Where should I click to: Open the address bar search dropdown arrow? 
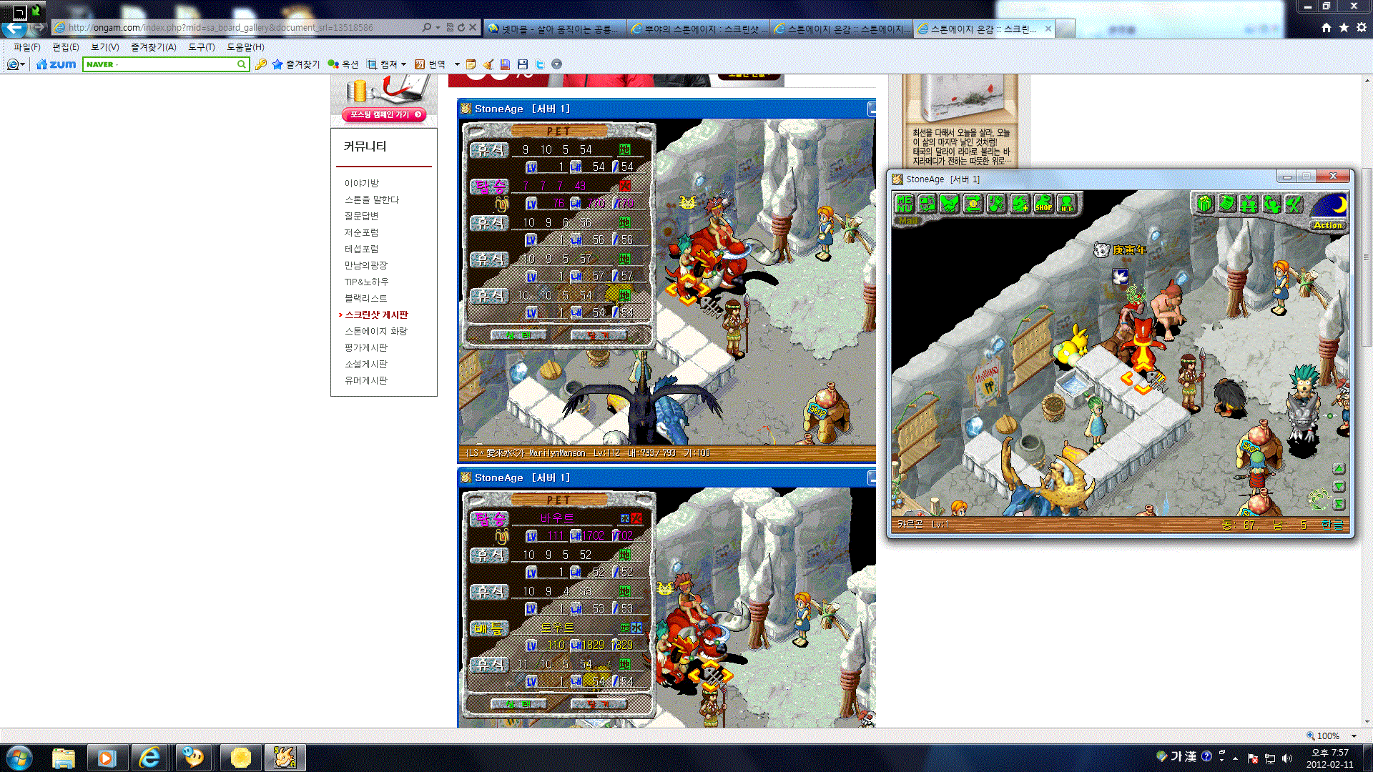tap(438, 28)
